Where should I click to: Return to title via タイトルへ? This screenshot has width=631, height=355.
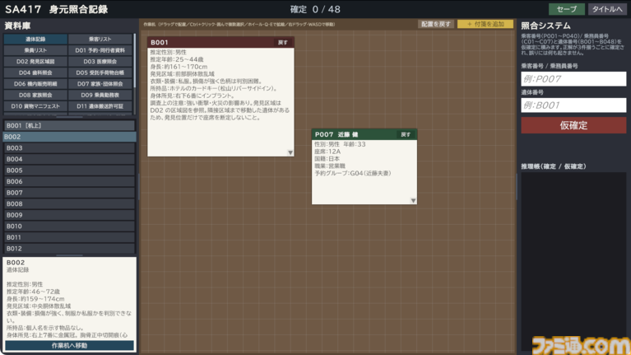click(607, 9)
